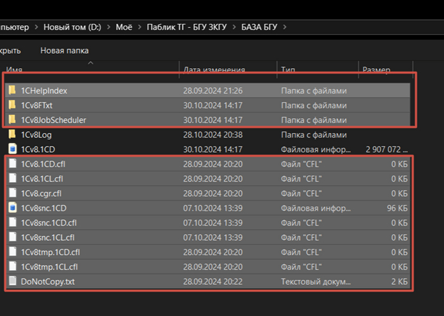Sort by Дата изменения column header
The image size is (444, 316).
[x=214, y=69]
